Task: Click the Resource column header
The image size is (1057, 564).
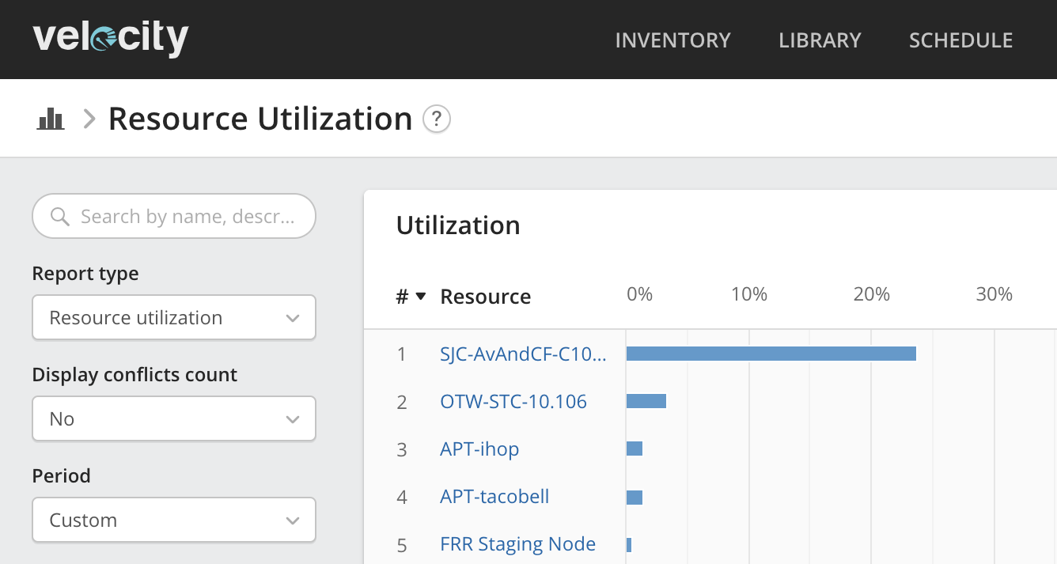Action: pyautogui.click(x=485, y=297)
